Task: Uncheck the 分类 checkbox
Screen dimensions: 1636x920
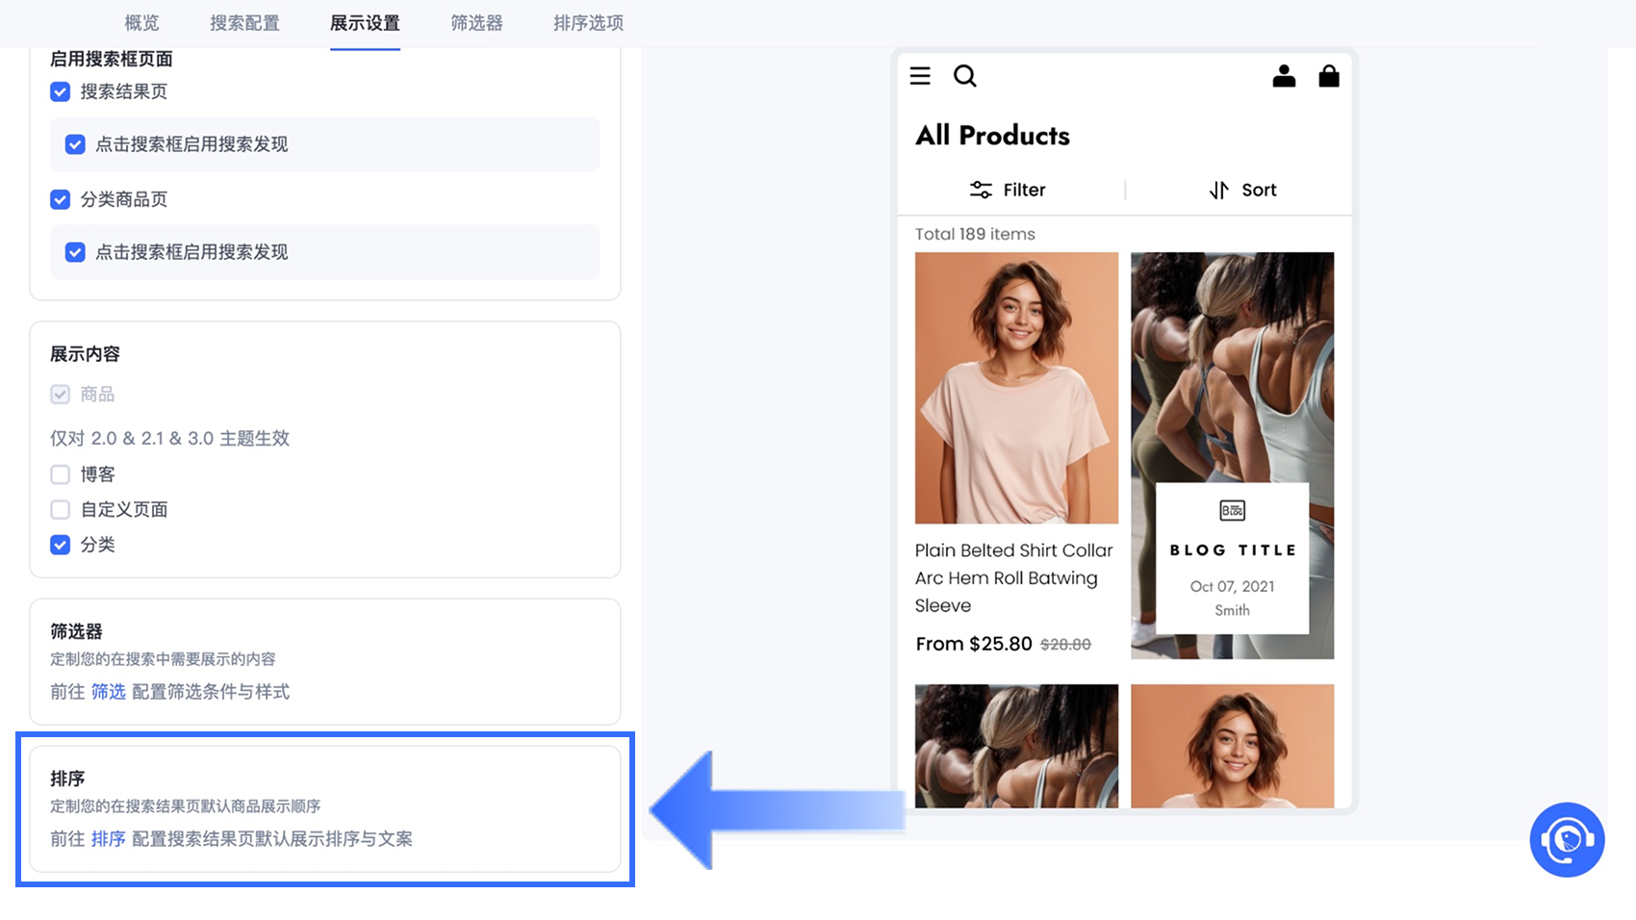Action: click(x=61, y=545)
